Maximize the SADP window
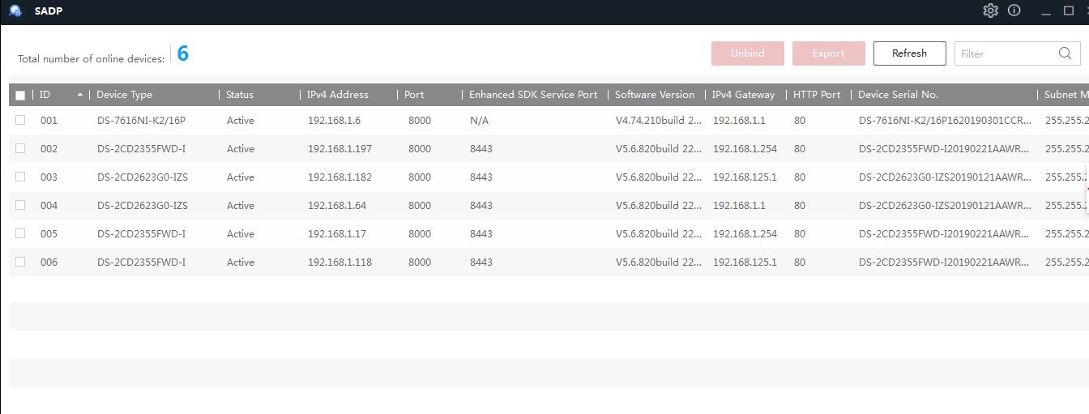 point(1068,11)
